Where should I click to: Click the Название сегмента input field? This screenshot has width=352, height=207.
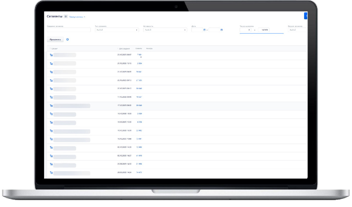(x=69, y=30)
